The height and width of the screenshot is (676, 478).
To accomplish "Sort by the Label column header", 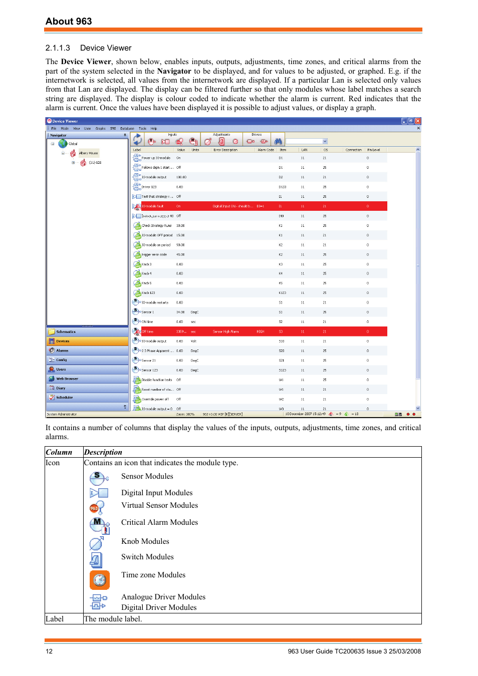I will point(152,150).
